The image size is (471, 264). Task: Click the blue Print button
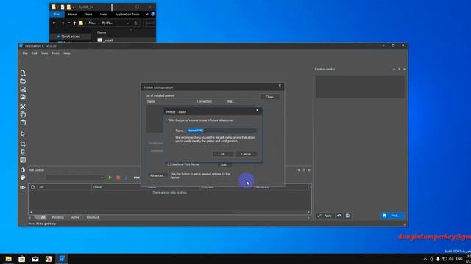click(x=392, y=216)
